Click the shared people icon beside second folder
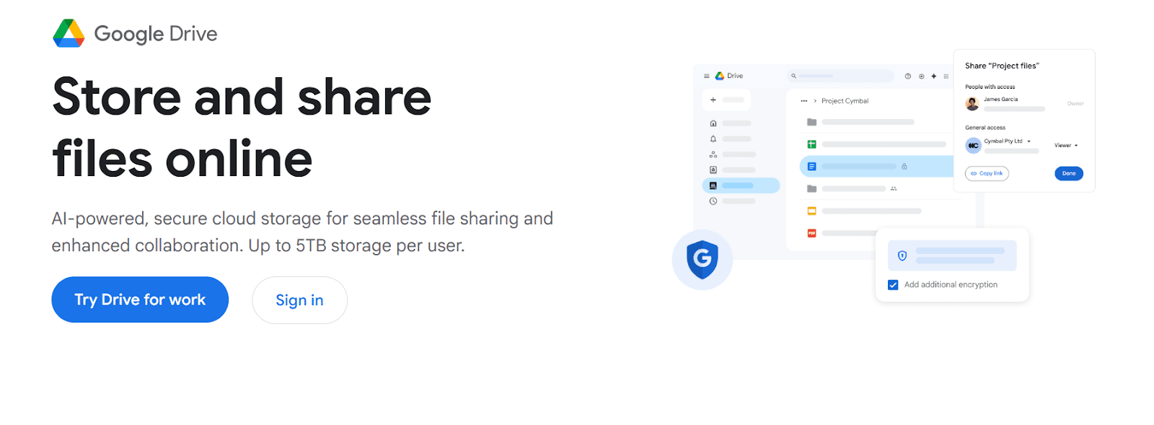The image size is (1154, 425). click(x=894, y=188)
